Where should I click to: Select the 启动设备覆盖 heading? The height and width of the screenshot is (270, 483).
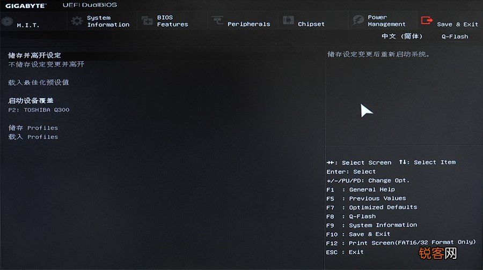31,101
